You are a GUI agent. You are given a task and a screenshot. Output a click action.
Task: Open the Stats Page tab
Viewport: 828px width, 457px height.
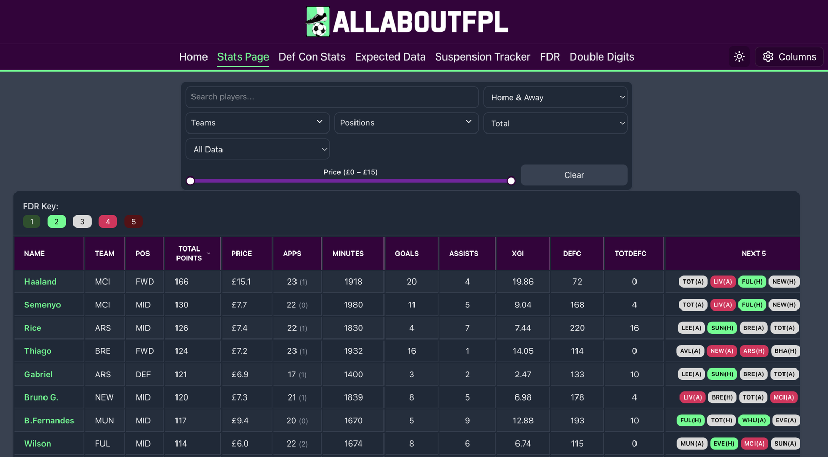click(x=243, y=56)
